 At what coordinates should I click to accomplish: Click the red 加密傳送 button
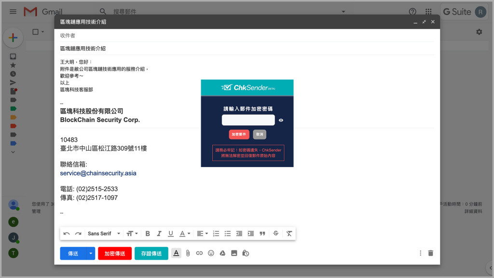pyautogui.click(x=115, y=253)
